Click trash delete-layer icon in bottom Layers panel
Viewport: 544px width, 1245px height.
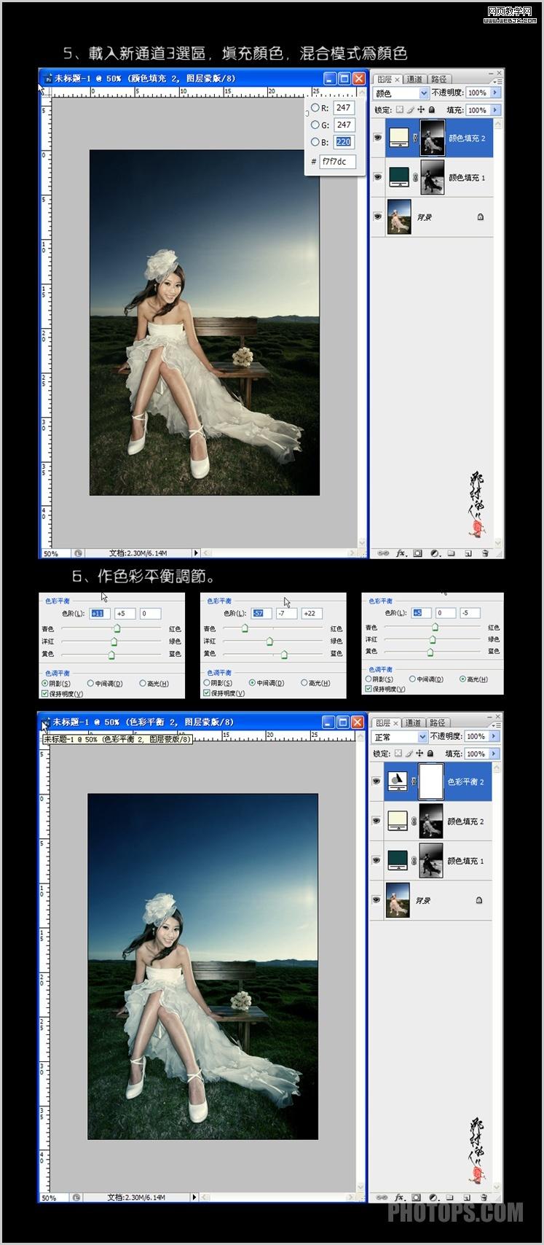(x=484, y=1197)
